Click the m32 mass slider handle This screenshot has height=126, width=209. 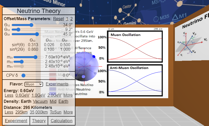coord(22,62)
